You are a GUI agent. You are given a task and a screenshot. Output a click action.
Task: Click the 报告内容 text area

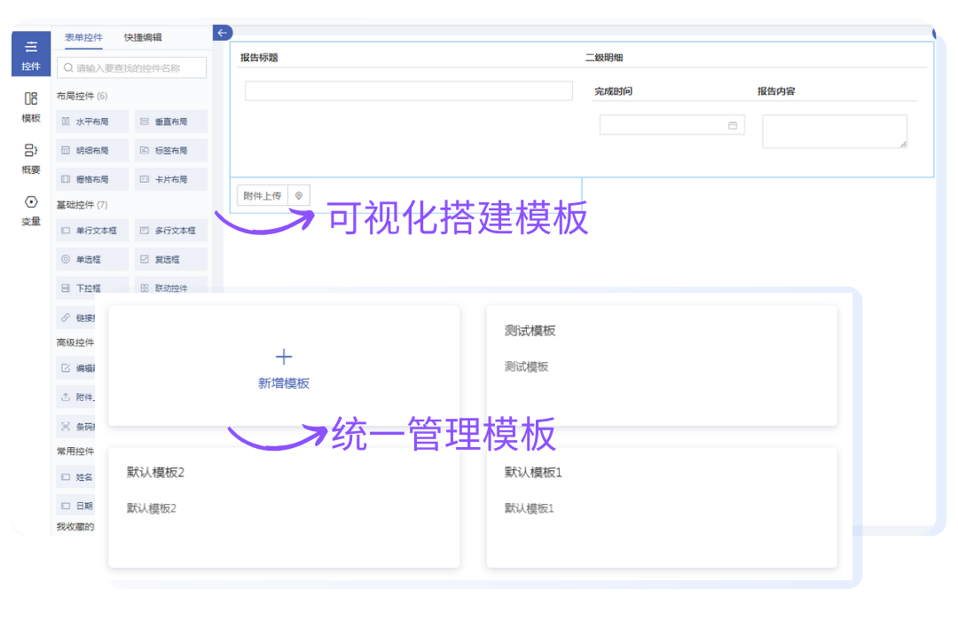(835, 131)
